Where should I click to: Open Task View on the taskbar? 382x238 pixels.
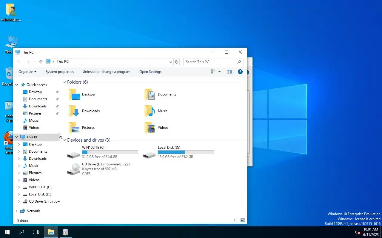(36, 232)
